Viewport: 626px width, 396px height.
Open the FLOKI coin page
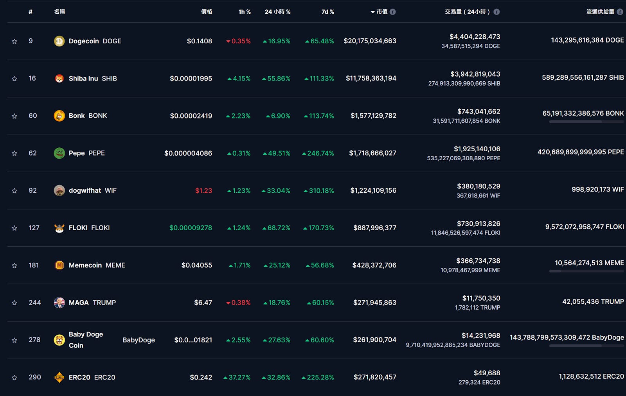[x=89, y=228]
